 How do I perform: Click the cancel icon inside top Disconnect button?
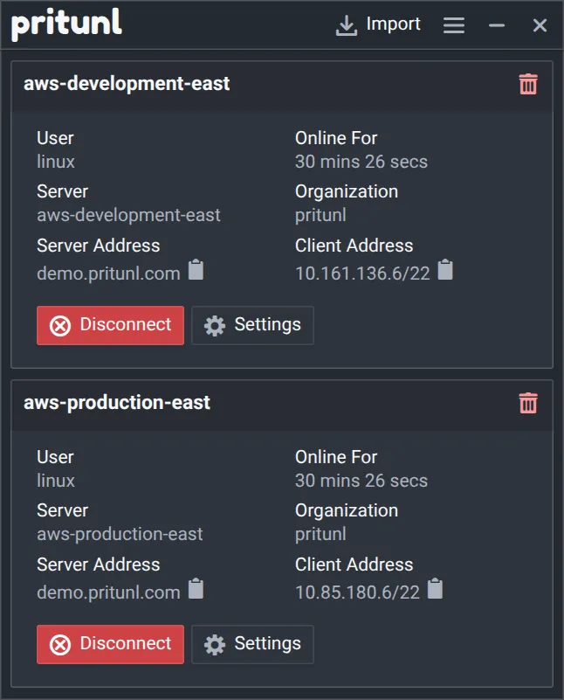(58, 325)
